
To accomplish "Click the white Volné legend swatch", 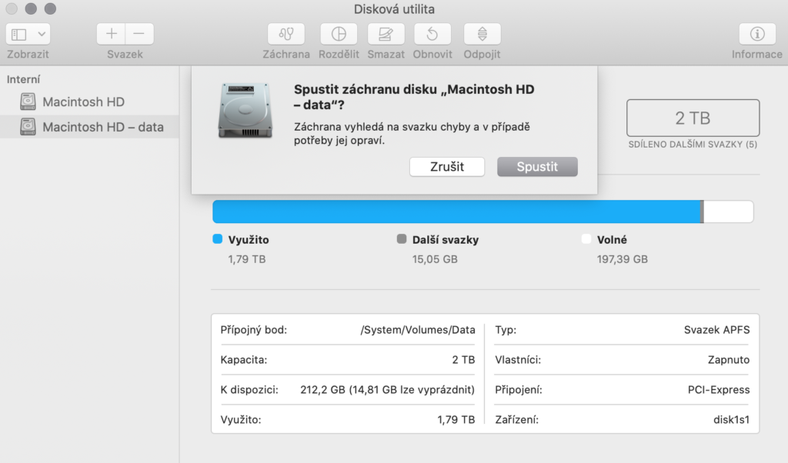I will [x=586, y=239].
